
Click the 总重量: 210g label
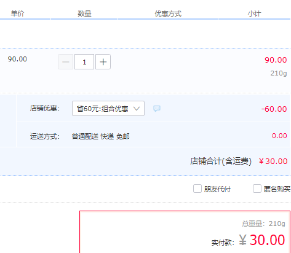pos(263,224)
